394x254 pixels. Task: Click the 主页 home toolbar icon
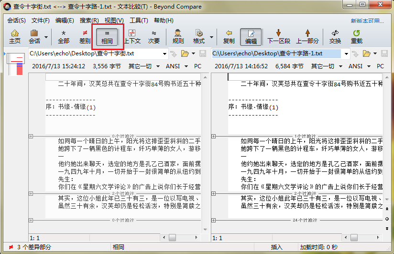(x=15, y=37)
